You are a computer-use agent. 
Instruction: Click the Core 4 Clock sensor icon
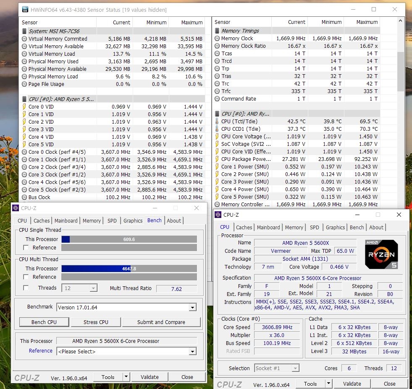pyautogui.click(x=24, y=182)
